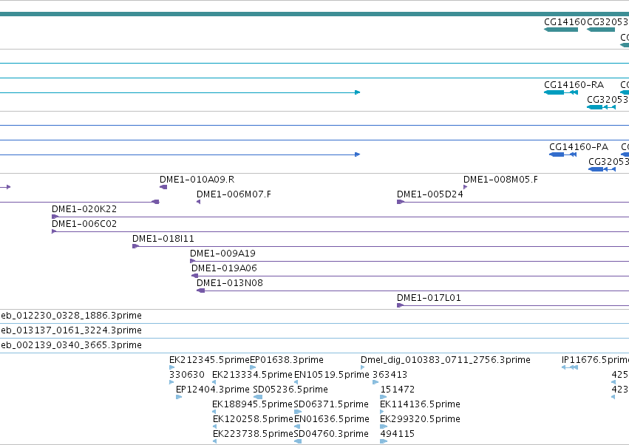The width and height of the screenshot is (629, 445).
Task: Click the purple arrow glyph under DME1-010A09.R
Action: point(163,187)
